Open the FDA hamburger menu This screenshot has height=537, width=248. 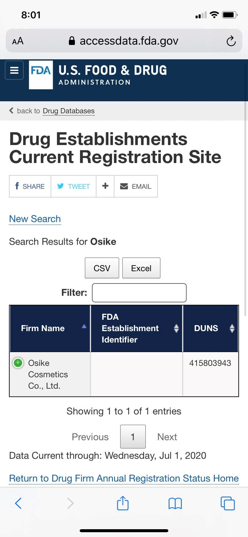(14, 70)
